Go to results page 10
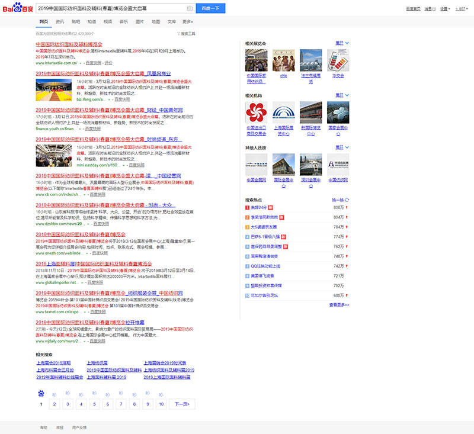Viewport: 474px width, 434px height. coord(161,404)
